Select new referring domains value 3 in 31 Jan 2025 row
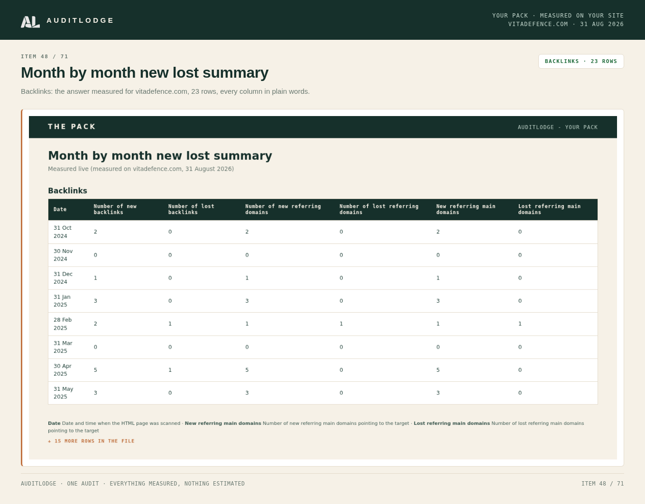Screen dimensions: 645x504 [x=247, y=301]
